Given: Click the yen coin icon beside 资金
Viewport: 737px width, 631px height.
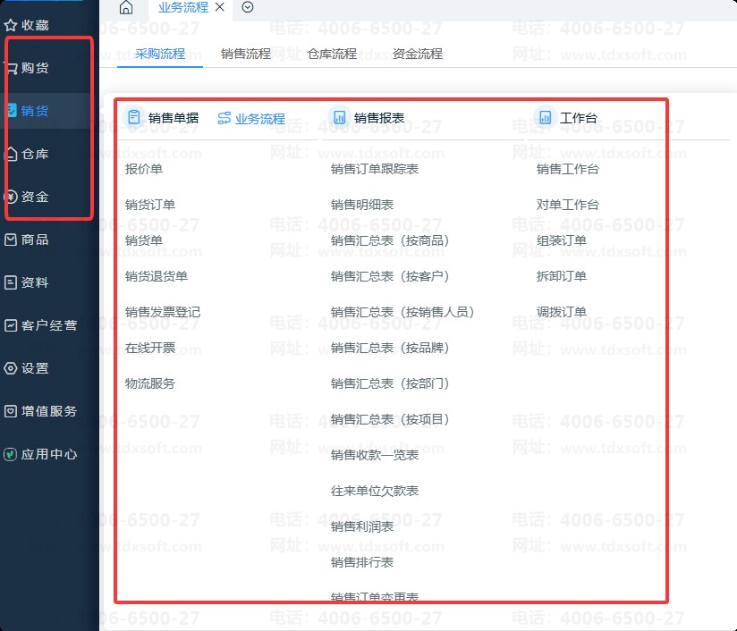Looking at the screenshot, I should point(12,197).
